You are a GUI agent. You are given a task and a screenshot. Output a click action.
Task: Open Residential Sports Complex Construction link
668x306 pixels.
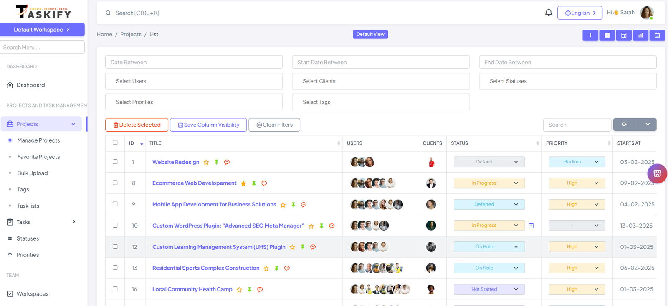(206, 268)
